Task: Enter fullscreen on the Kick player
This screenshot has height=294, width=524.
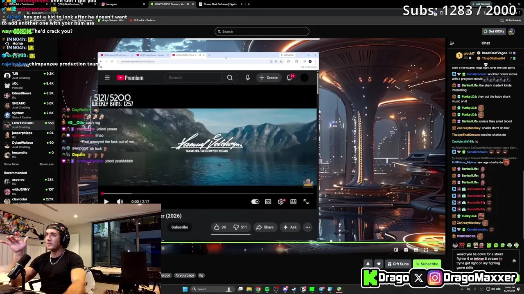Action: click(426, 249)
